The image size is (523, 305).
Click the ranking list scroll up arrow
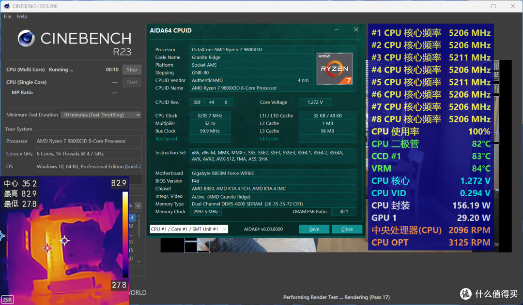pyautogui.click(x=139, y=217)
